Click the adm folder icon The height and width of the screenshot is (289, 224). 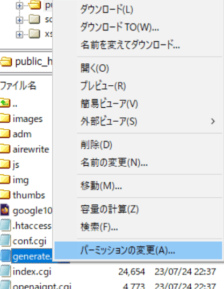pyautogui.click(x=5, y=134)
